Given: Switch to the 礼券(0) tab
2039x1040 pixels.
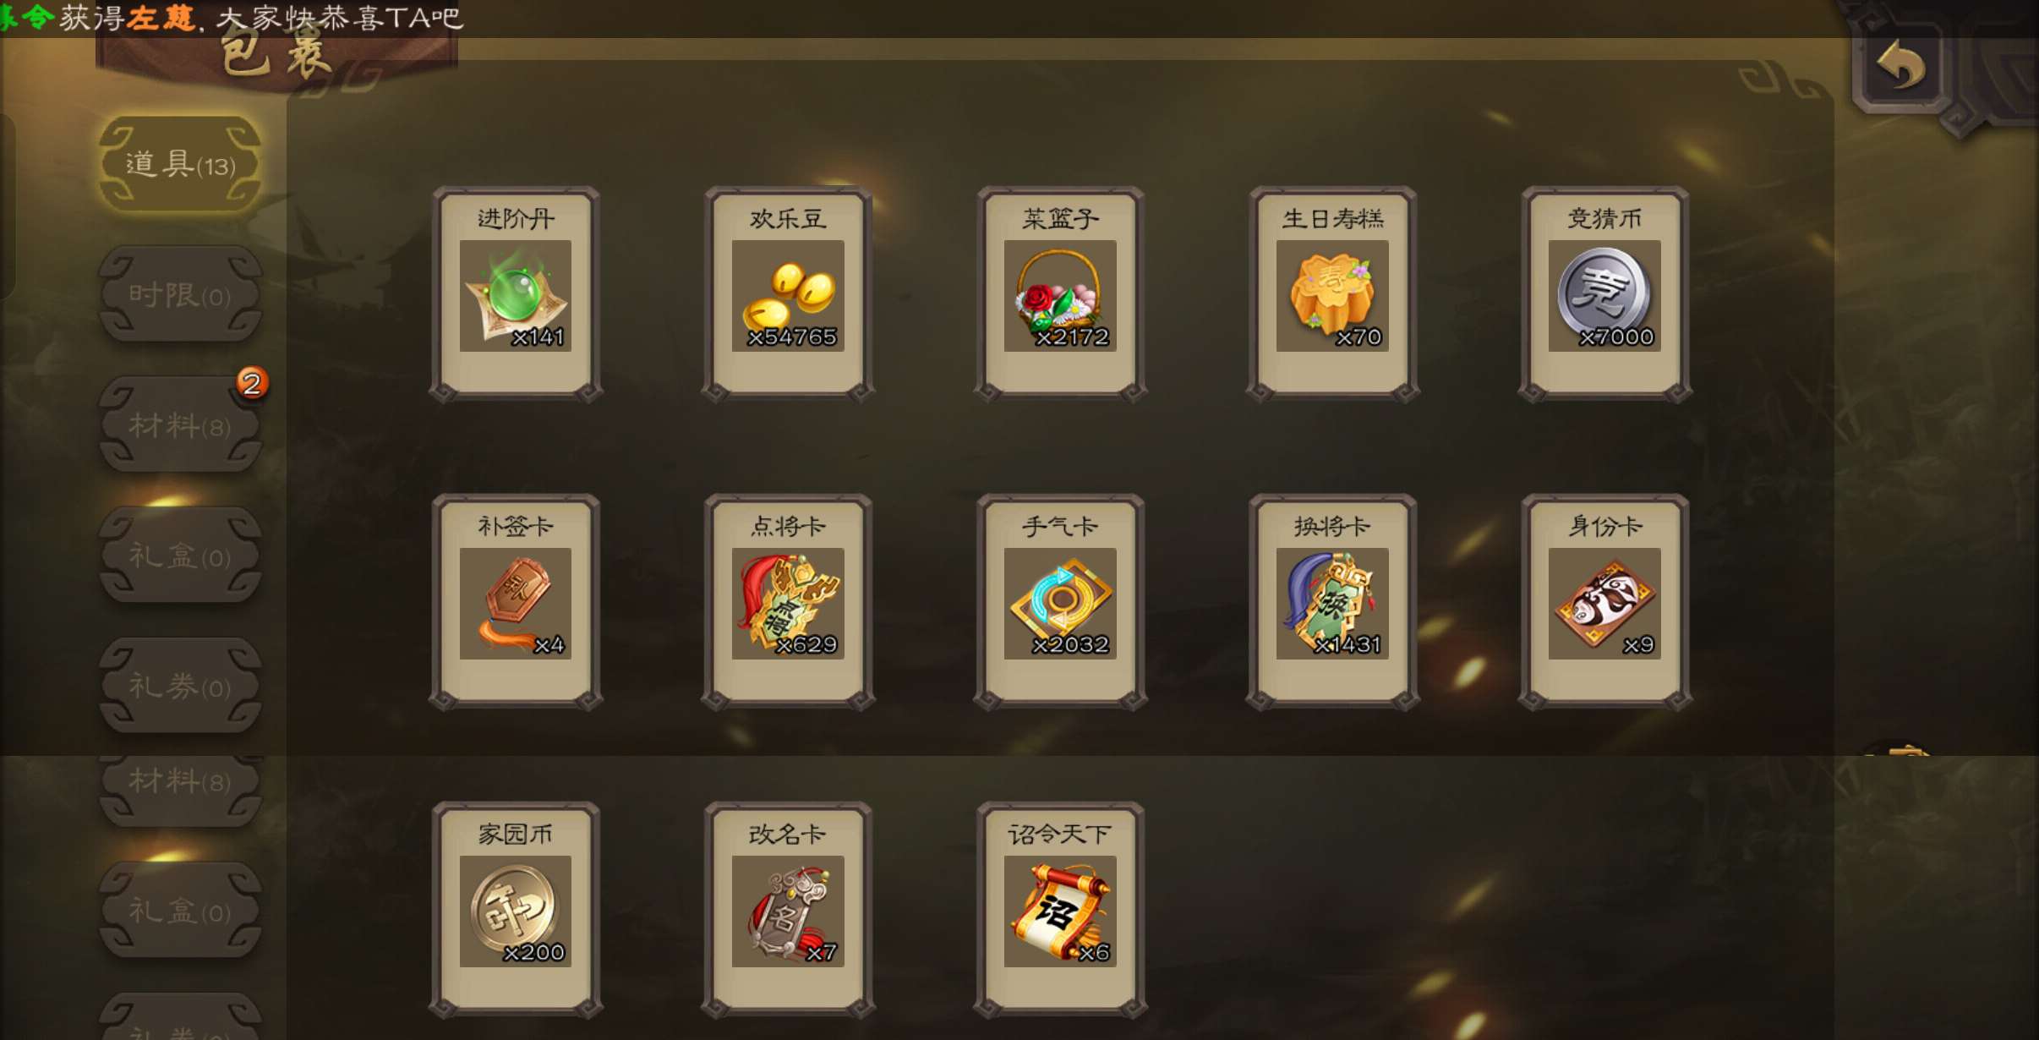Looking at the screenshot, I should coord(180,686).
